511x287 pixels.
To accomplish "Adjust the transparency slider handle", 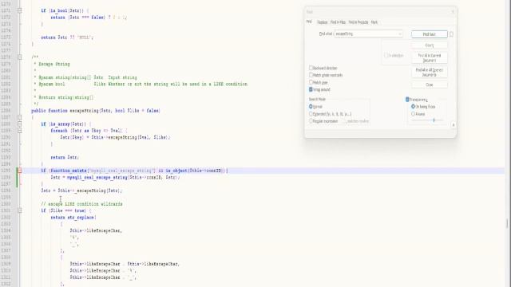I will click(434, 120).
